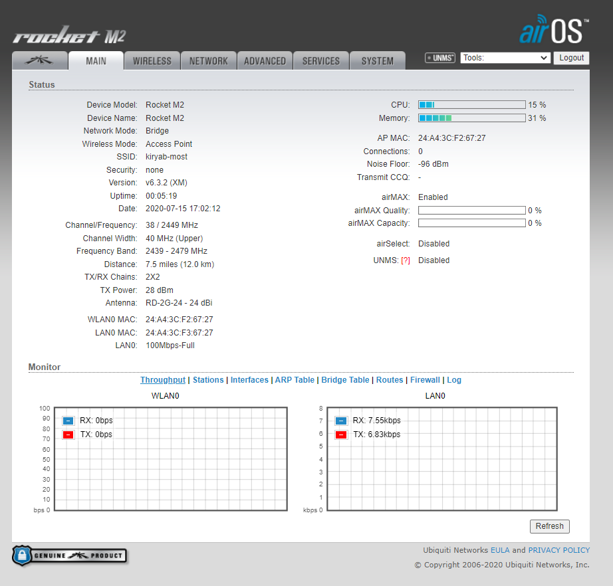
Task: Click frequency band 2439 - 2479 MHz
Action: (x=177, y=250)
